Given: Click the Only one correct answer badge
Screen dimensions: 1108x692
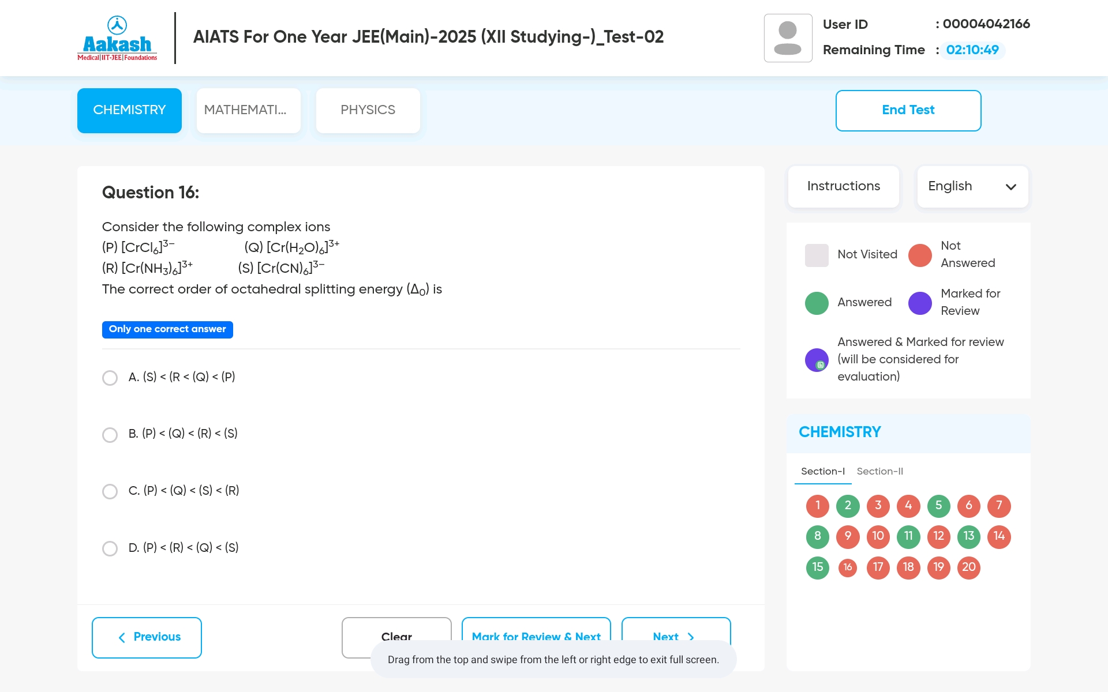Looking at the screenshot, I should (167, 329).
